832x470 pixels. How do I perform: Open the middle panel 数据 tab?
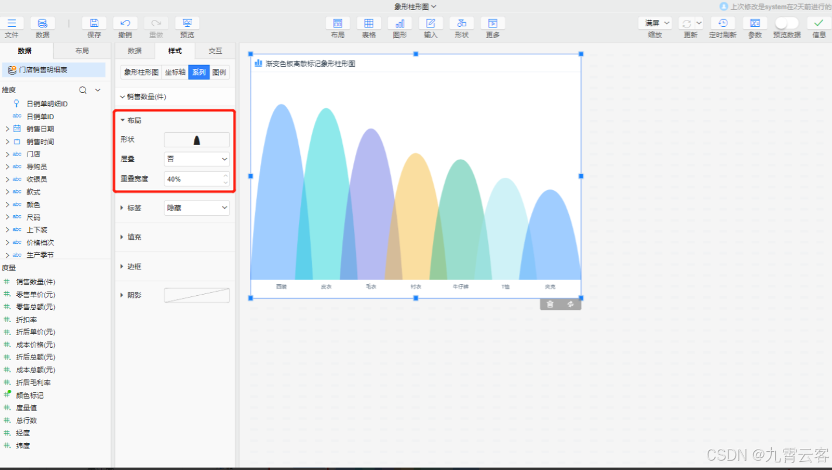tap(135, 51)
